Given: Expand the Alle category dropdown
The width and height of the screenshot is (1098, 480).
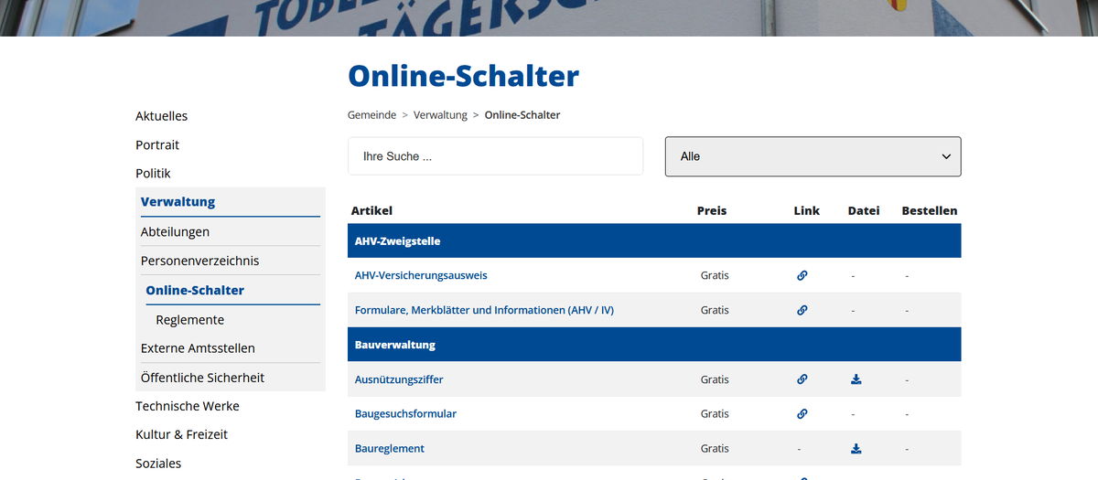Looking at the screenshot, I should coord(813,156).
